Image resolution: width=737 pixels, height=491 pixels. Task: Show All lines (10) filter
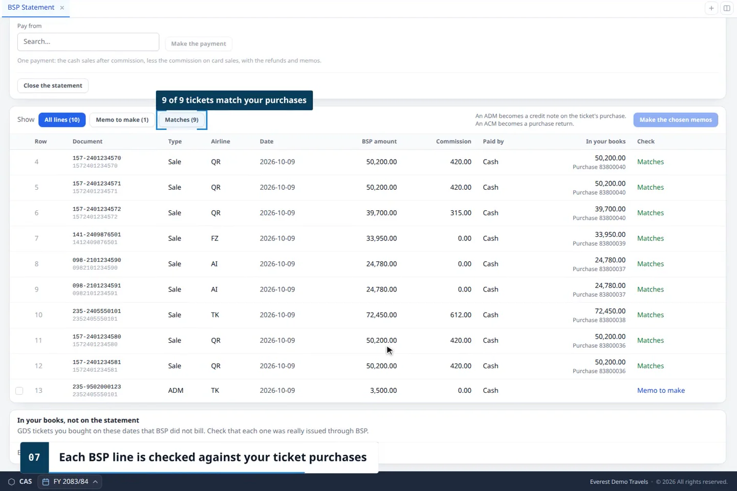(x=62, y=120)
